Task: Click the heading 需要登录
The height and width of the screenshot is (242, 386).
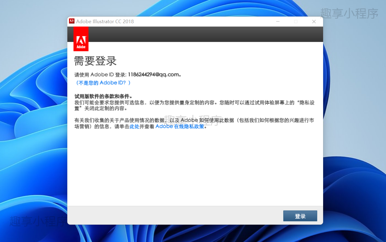Action: click(x=95, y=61)
